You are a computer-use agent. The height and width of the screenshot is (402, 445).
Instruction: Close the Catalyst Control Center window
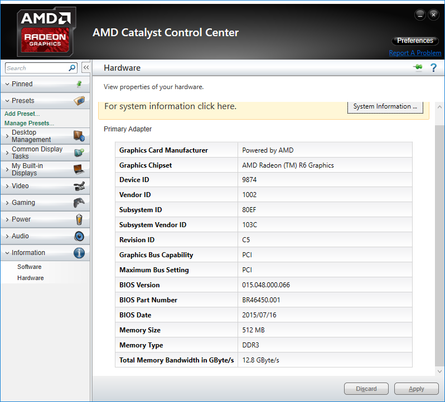433,14
